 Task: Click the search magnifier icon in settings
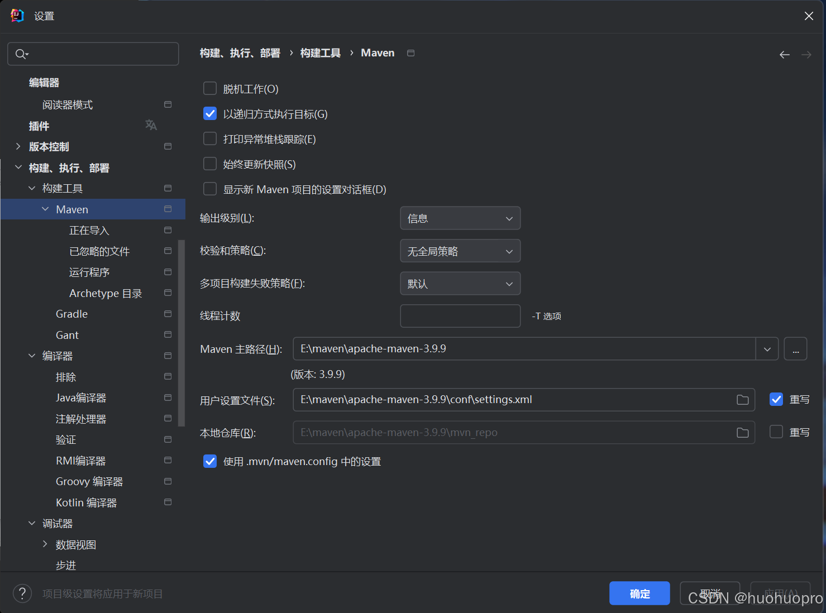[21, 54]
